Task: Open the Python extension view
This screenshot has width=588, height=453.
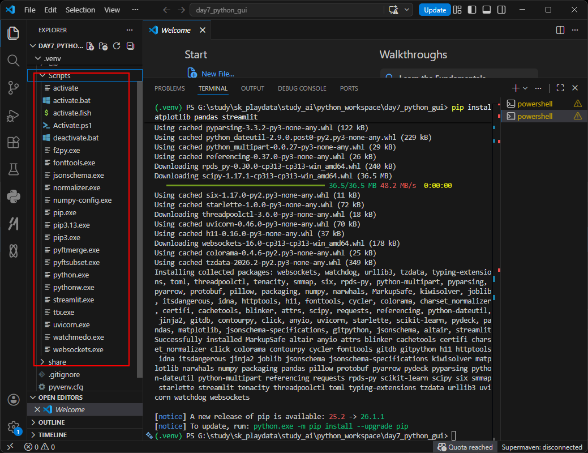Action: tap(13, 196)
